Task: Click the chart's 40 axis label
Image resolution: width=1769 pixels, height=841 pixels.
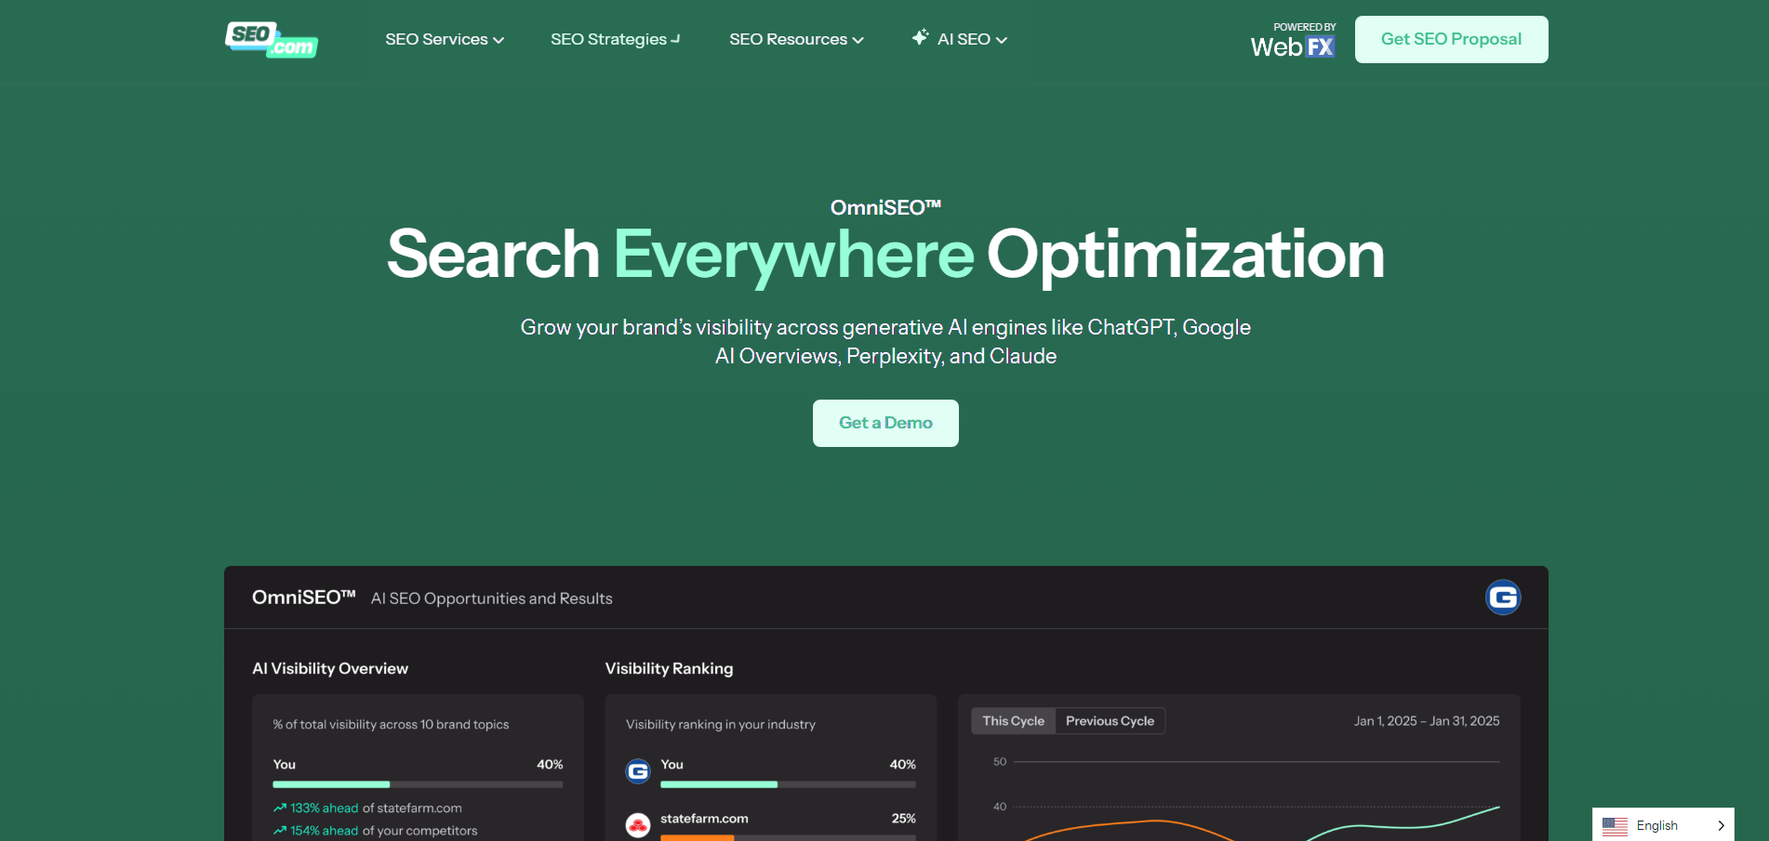Action: (x=1000, y=807)
